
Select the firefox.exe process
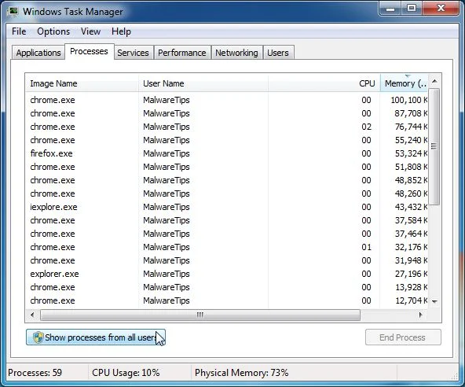(x=226, y=153)
